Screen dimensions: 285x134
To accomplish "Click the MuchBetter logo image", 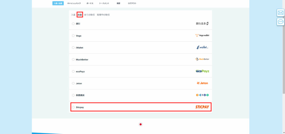I will [202, 59].
